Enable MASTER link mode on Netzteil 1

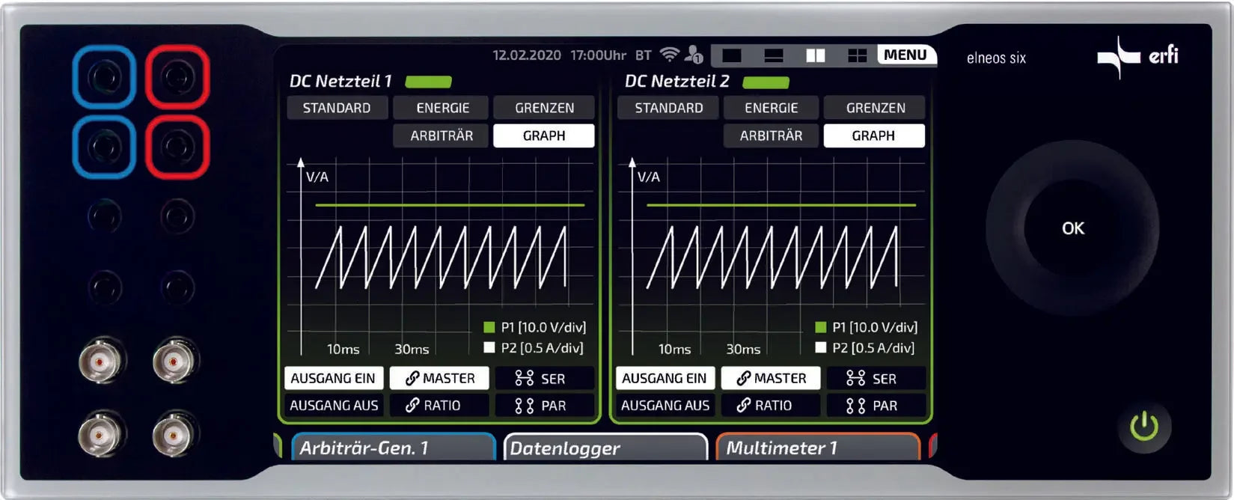coord(439,378)
